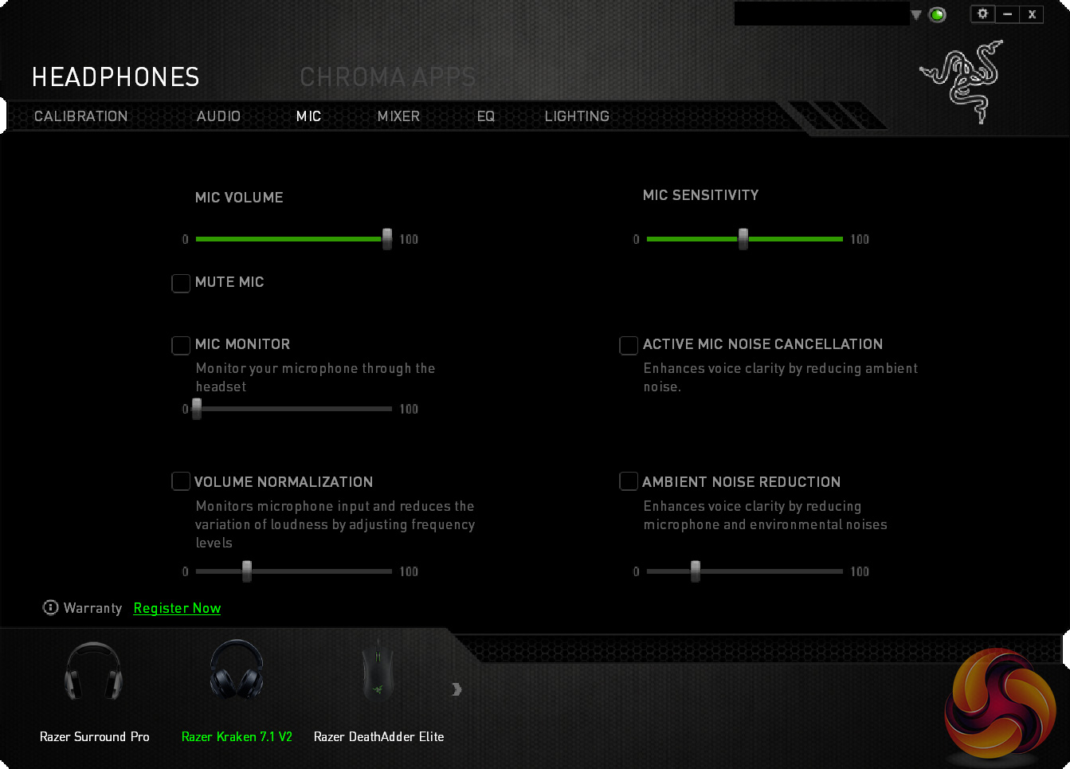Select the Razer Kraken 7.1 V2 label
This screenshot has height=769, width=1070.
click(x=237, y=736)
